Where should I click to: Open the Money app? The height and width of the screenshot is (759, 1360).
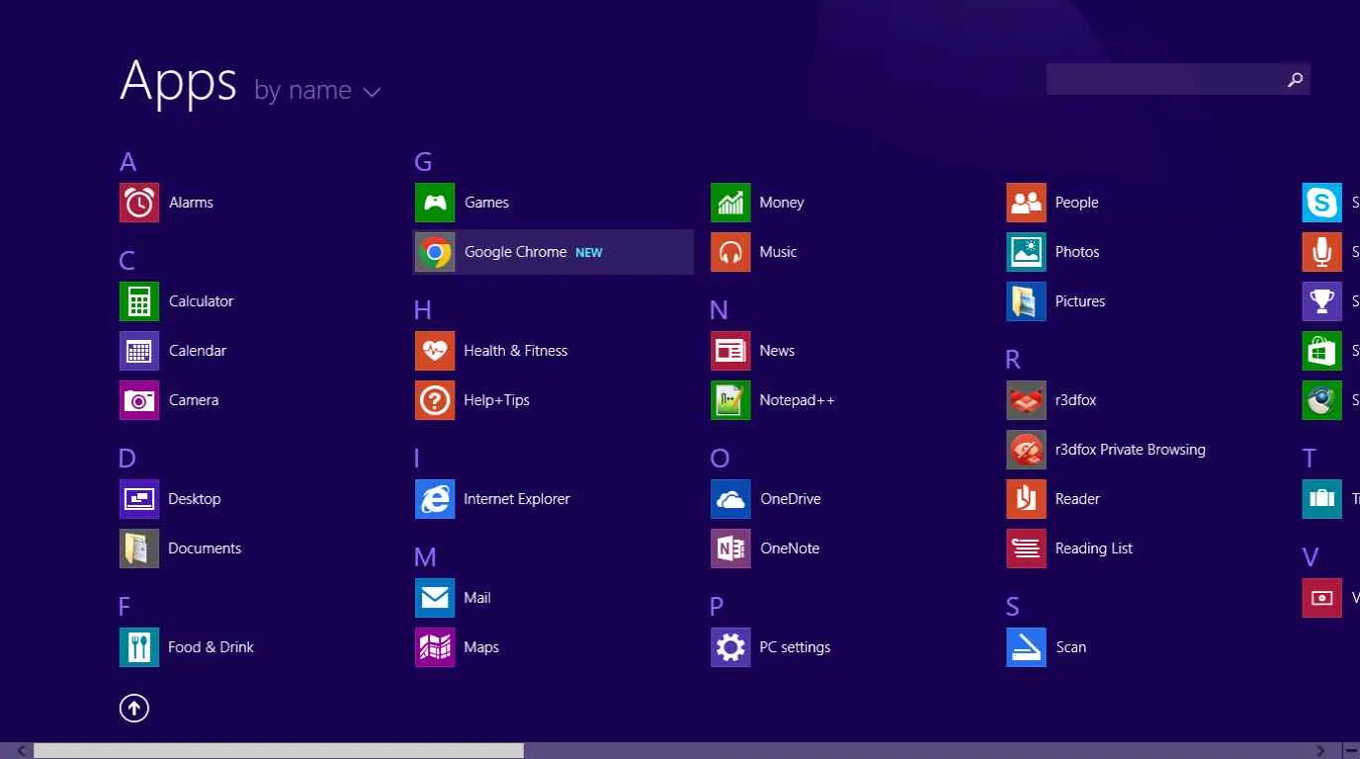pos(757,203)
